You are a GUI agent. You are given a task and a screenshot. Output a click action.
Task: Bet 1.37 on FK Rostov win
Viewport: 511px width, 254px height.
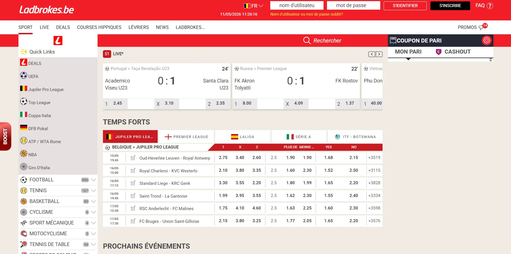(x=347, y=103)
